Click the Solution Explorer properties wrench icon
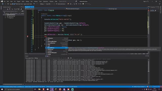Image resolution: width=162 pixels, height=91 pixels. pyautogui.click(x=21, y=9)
